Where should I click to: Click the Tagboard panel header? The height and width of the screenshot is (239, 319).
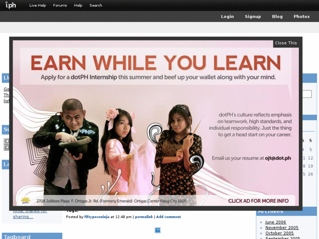pos(32,236)
